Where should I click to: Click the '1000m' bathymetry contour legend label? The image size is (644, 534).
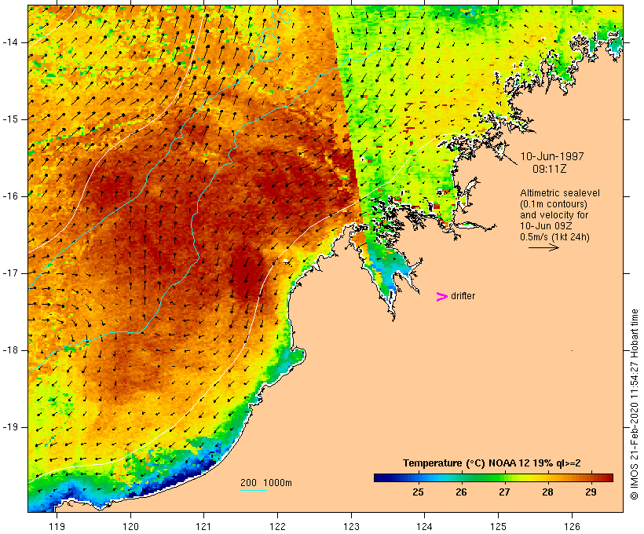pyautogui.click(x=277, y=483)
